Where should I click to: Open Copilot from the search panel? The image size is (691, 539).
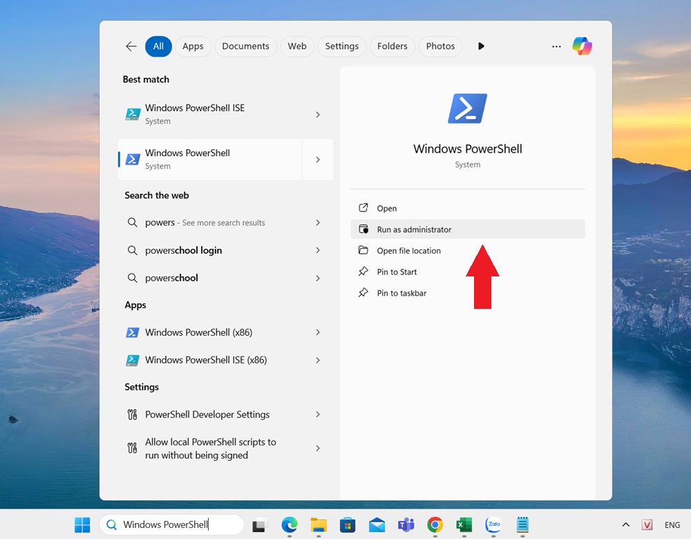582,46
